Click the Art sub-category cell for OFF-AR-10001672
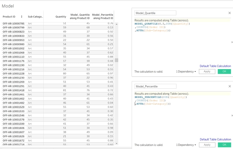Screen dimensions: 233x149 [x=30, y=140]
